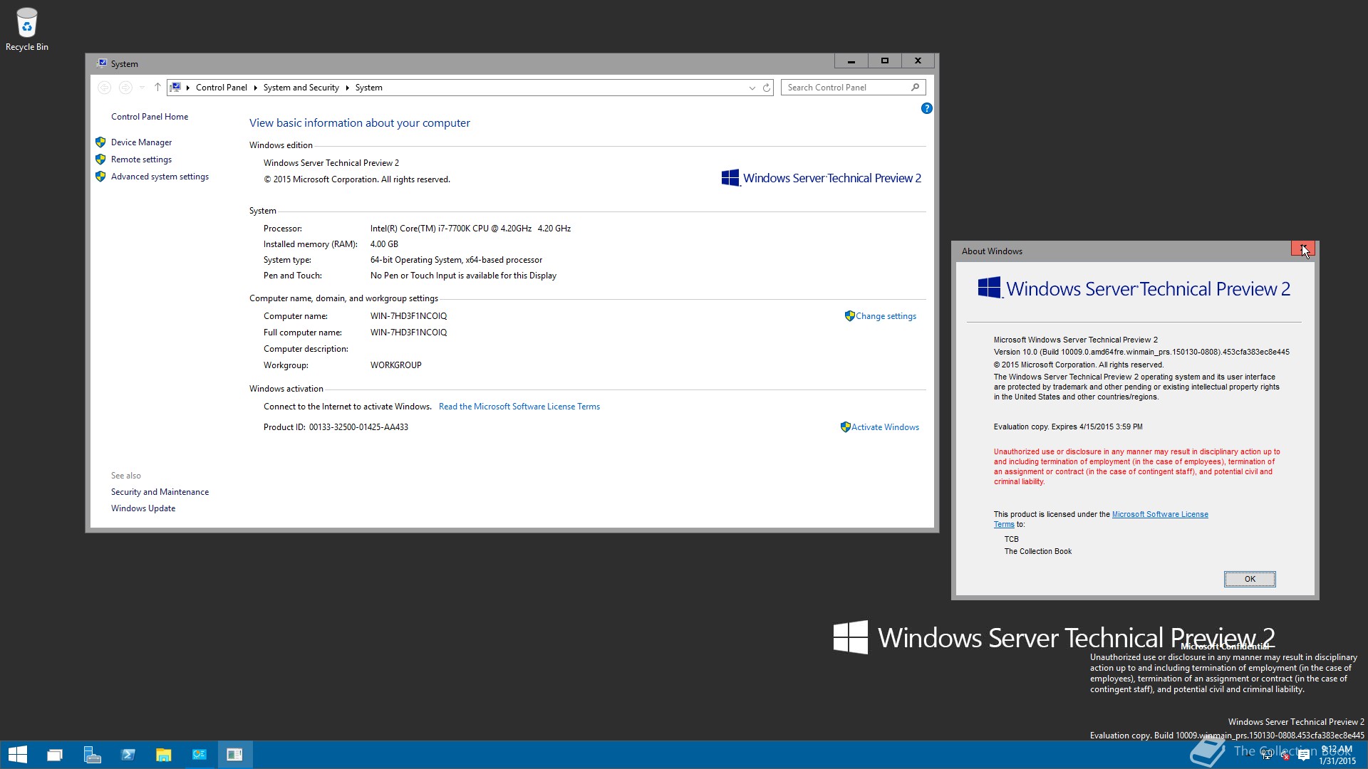Open the Start menu
This screenshot has height=769, width=1368.
coord(18,755)
